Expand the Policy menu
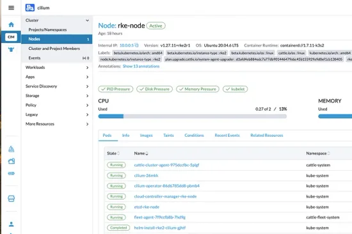Viewport: 352px width, 234px height. [x=87, y=105]
